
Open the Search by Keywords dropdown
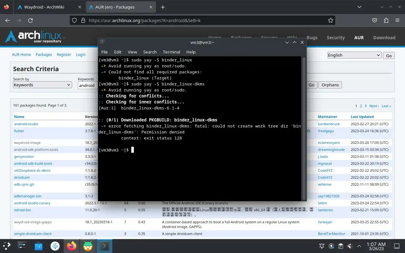click(x=42, y=85)
